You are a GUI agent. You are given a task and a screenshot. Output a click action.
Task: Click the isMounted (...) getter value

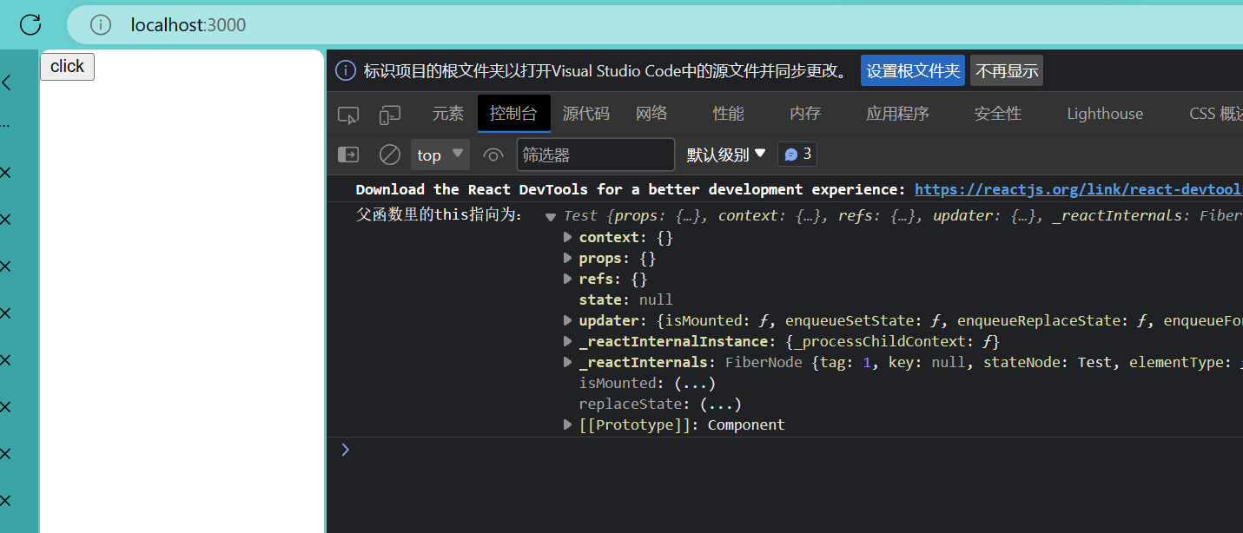point(695,383)
